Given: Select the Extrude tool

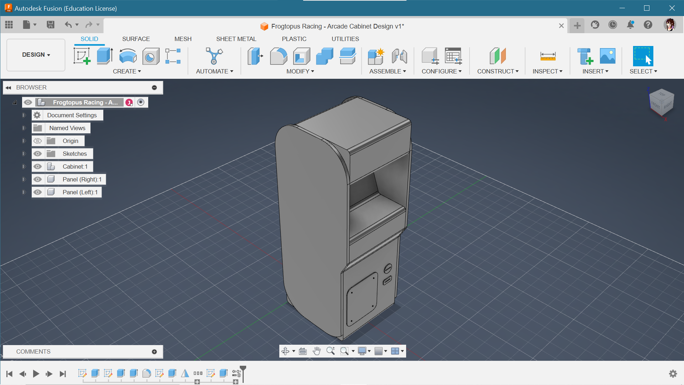Looking at the screenshot, I should tap(105, 56).
